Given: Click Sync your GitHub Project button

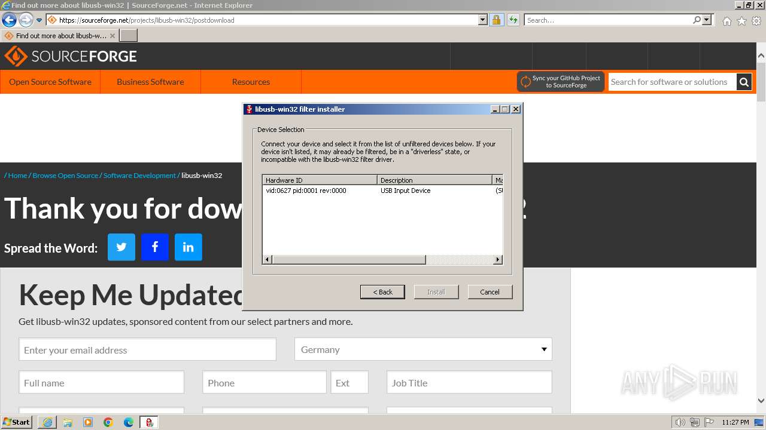Looking at the screenshot, I should [x=561, y=82].
